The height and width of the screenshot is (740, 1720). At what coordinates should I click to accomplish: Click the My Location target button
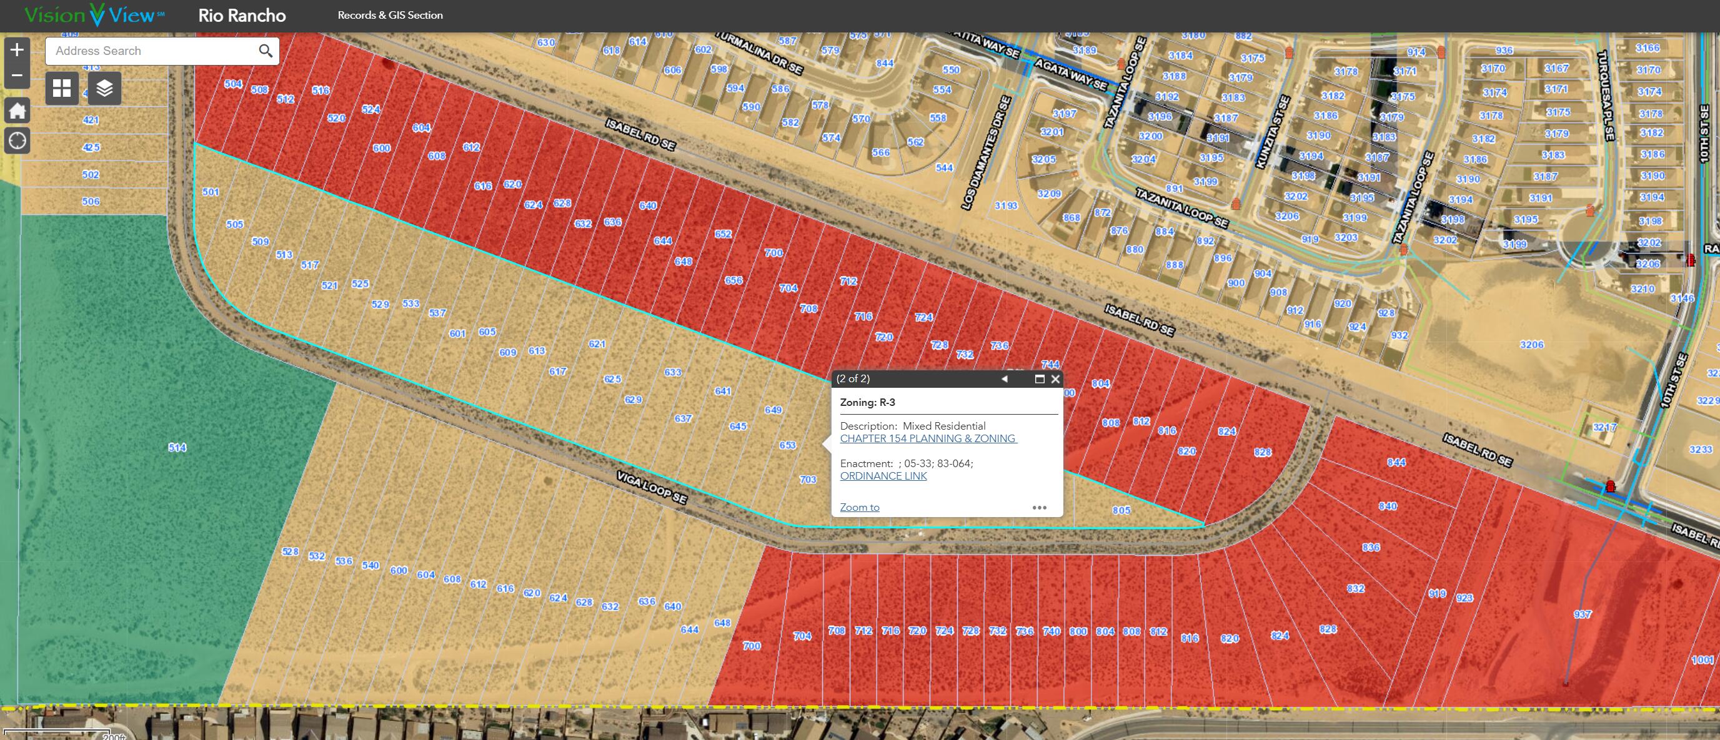(x=17, y=141)
